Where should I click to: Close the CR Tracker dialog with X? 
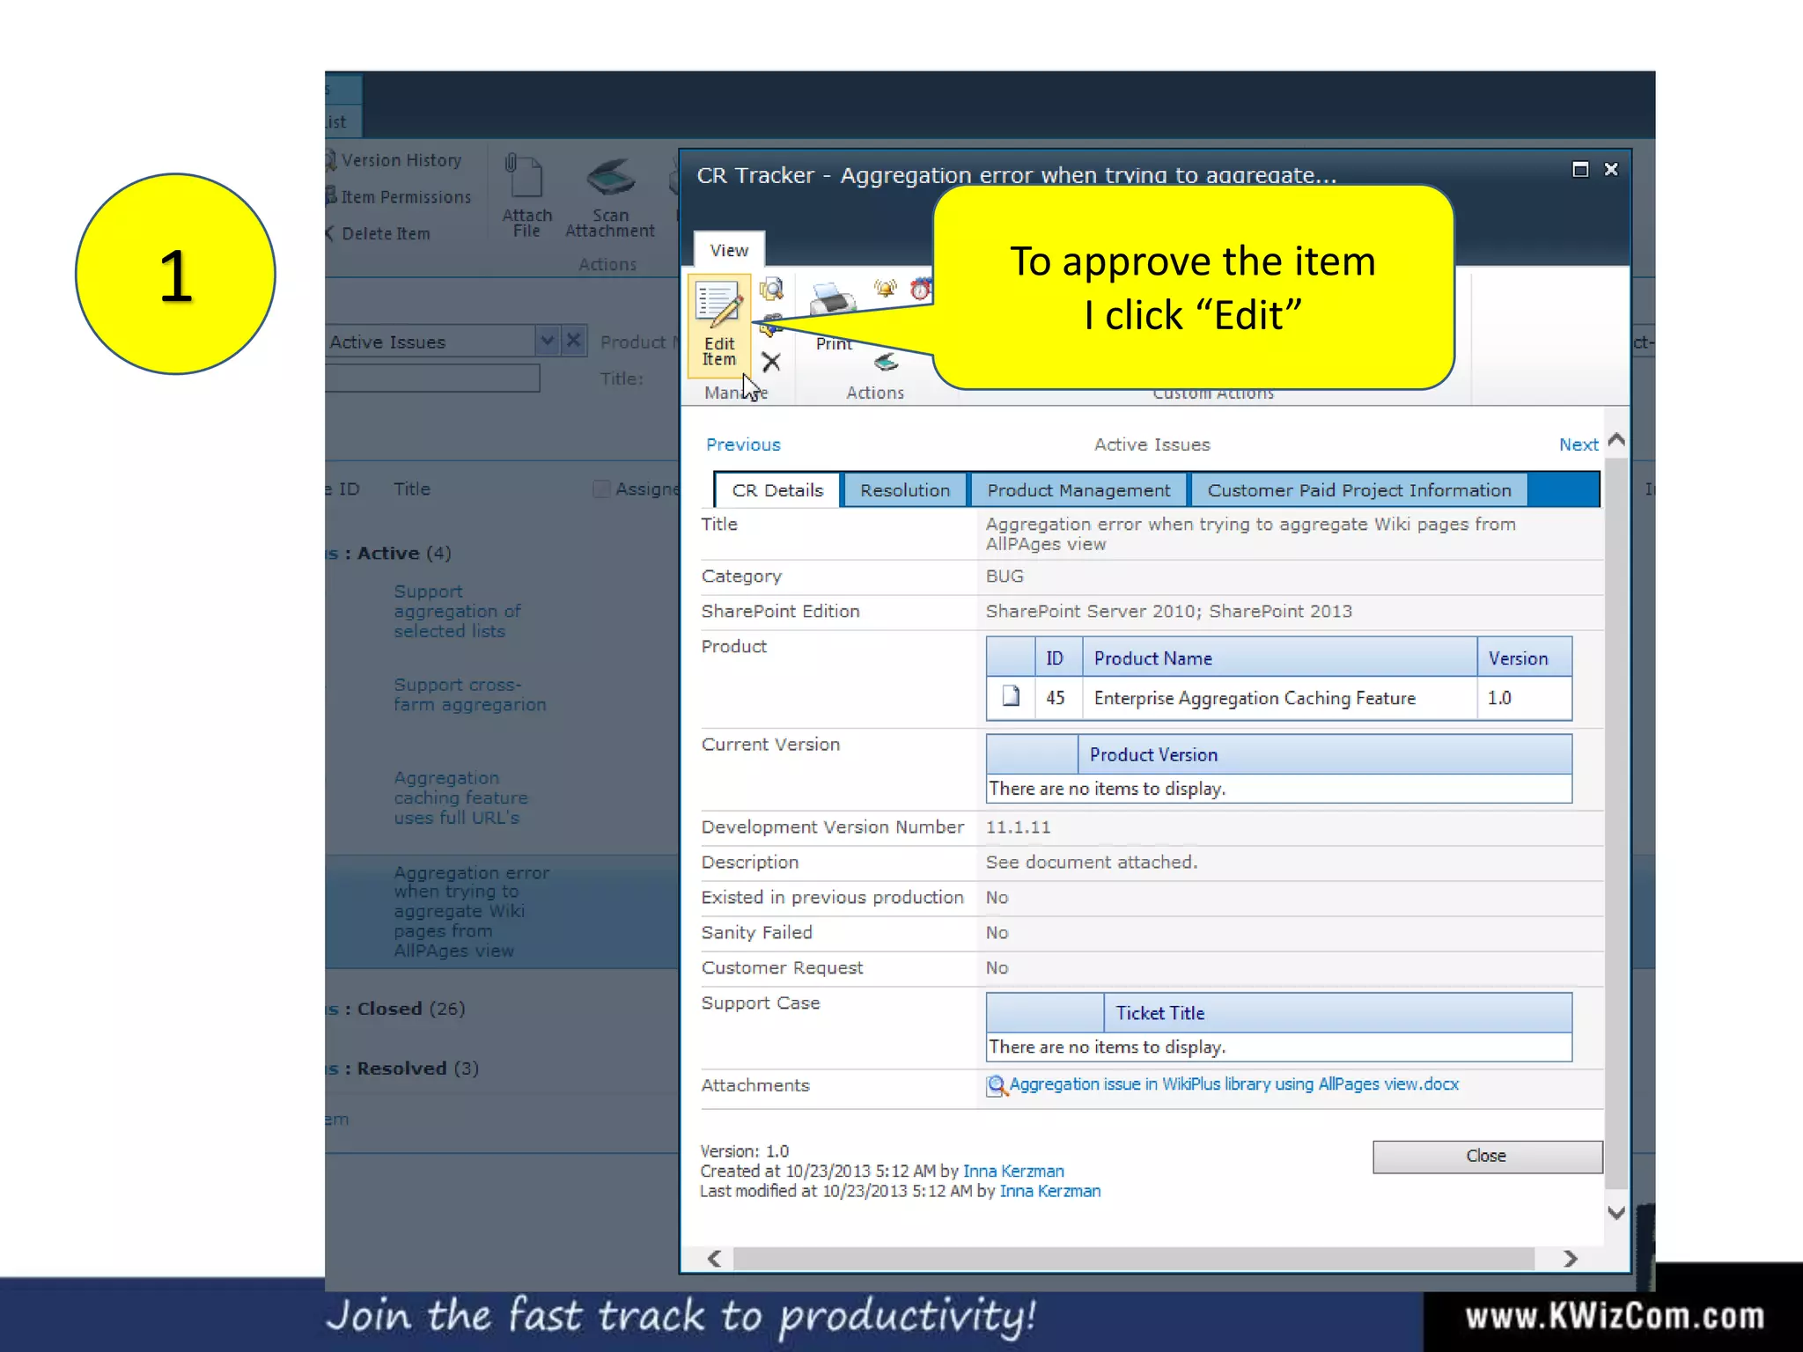(x=1611, y=169)
